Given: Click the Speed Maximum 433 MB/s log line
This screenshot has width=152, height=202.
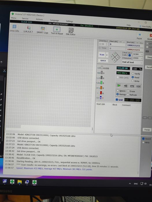Looking at the screenshot, I should [54, 169].
